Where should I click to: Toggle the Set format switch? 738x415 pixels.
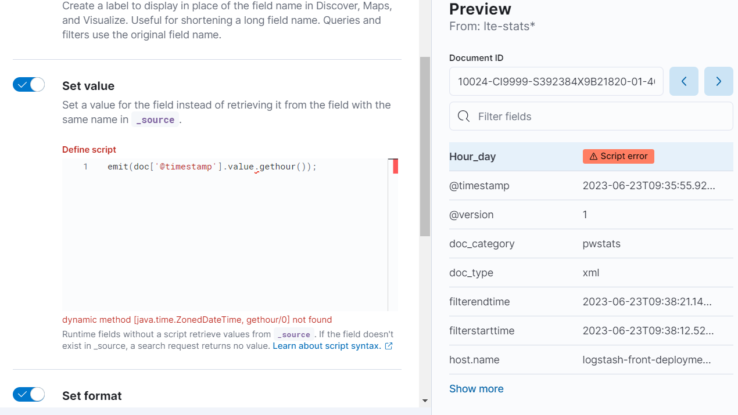(28, 395)
